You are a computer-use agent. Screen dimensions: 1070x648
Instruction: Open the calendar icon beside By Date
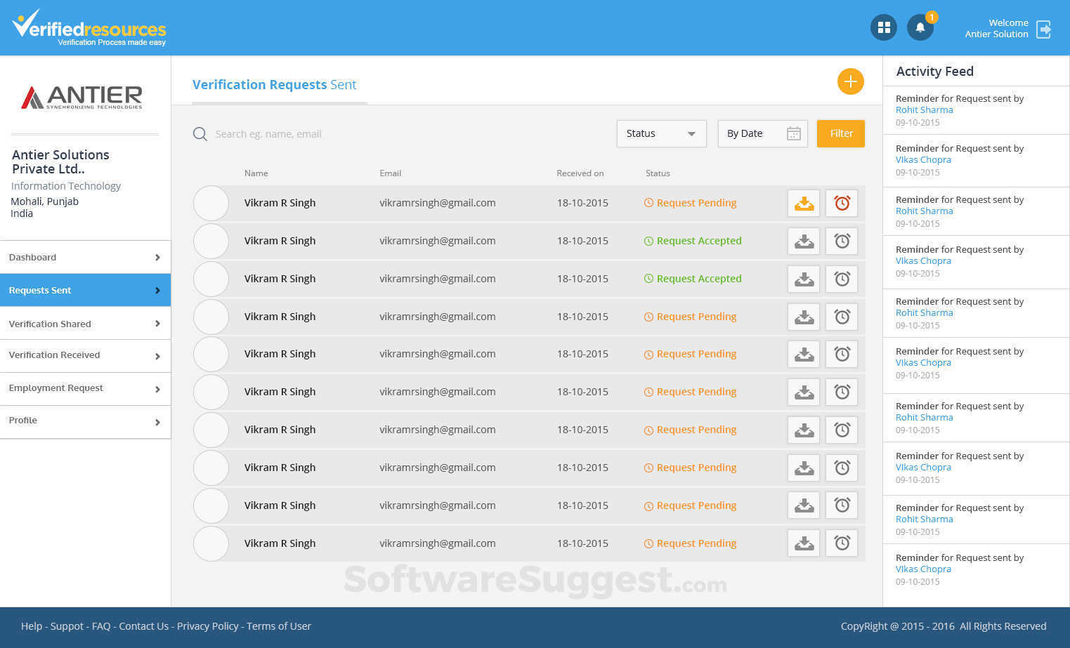pyautogui.click(x=794, y=133)
